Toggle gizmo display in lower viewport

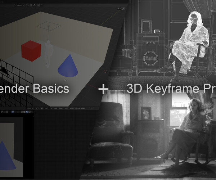coord(7,112)
